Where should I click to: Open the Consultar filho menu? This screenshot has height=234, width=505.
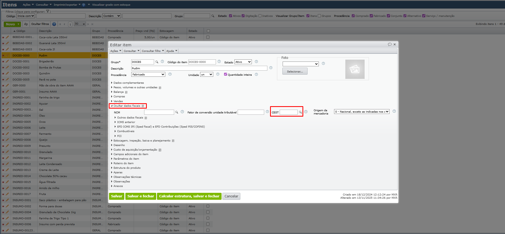[153, 51]
